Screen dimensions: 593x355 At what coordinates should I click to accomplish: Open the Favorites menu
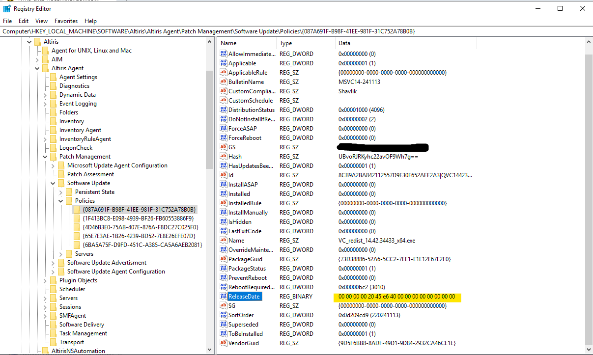point(66,21)
